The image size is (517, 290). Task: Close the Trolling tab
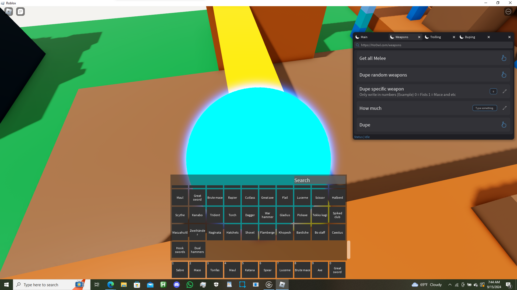pyautogui.click(x=454, y=37)
